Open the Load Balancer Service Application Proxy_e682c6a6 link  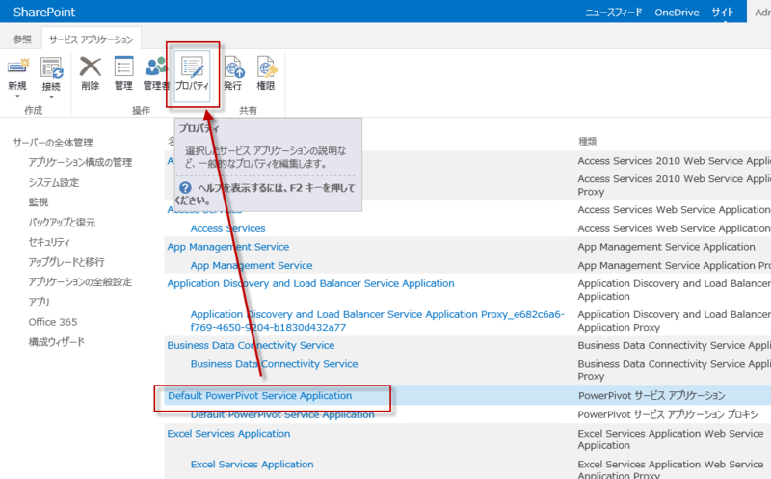click(x=378, y=321)
